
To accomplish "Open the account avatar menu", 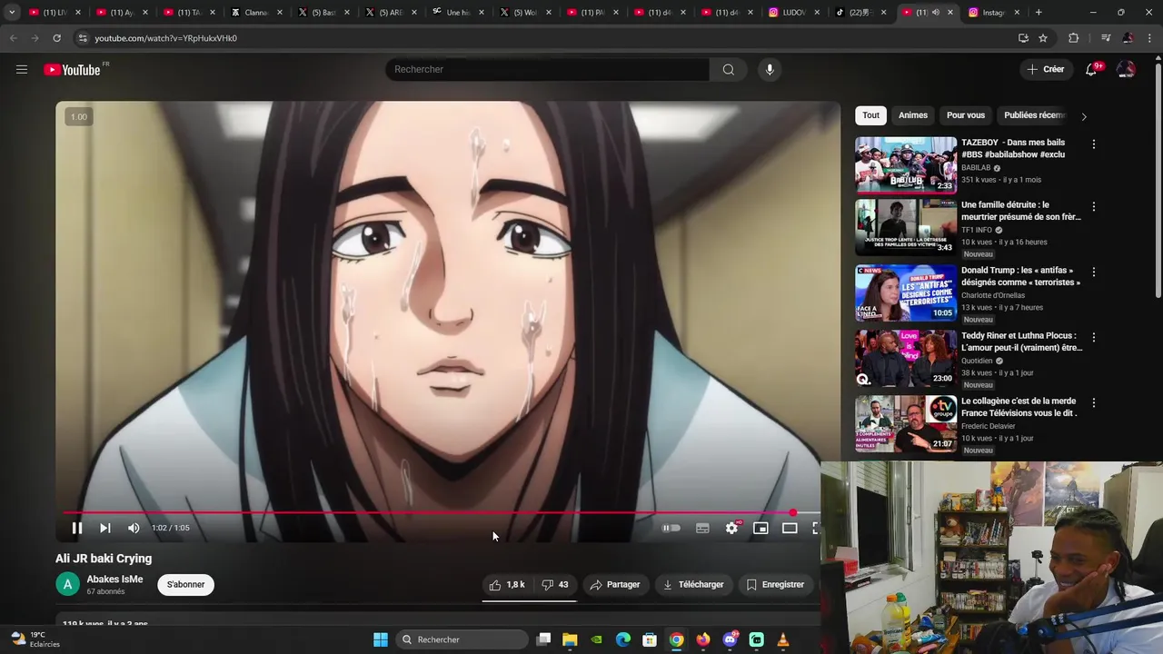I will coord(1126,69).
